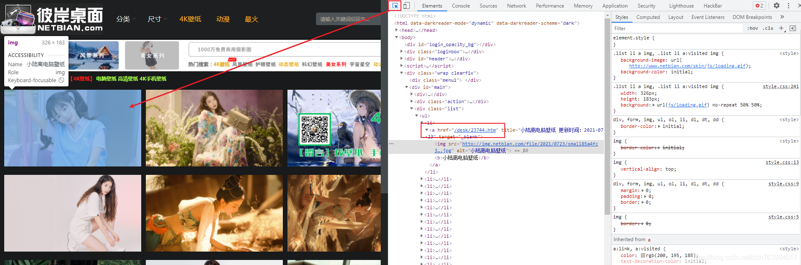The image size is (801, 265).
Task: Select the DOM Breakpoints subtab
Action: pos(752,17)
